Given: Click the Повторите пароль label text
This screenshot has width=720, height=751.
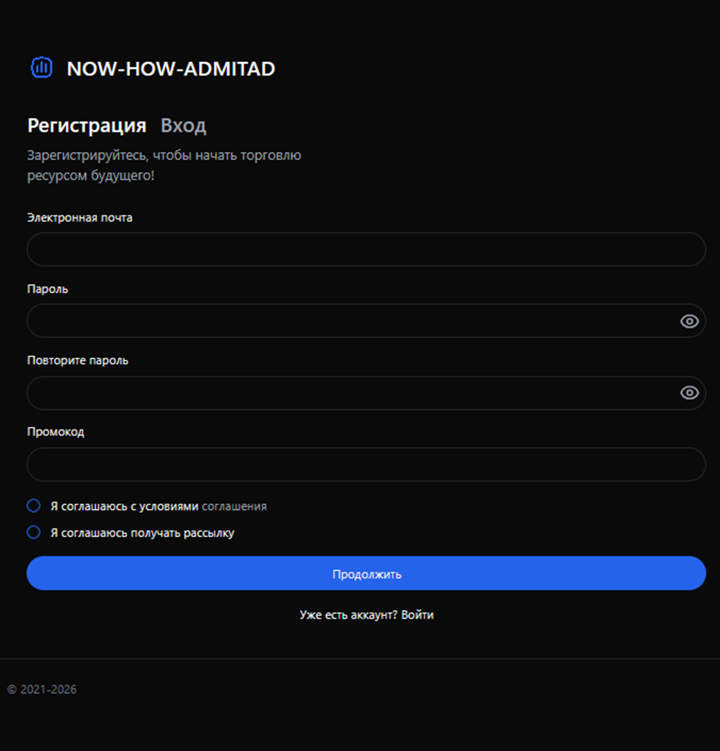Looking at the screenshot, I should [78, 360].
